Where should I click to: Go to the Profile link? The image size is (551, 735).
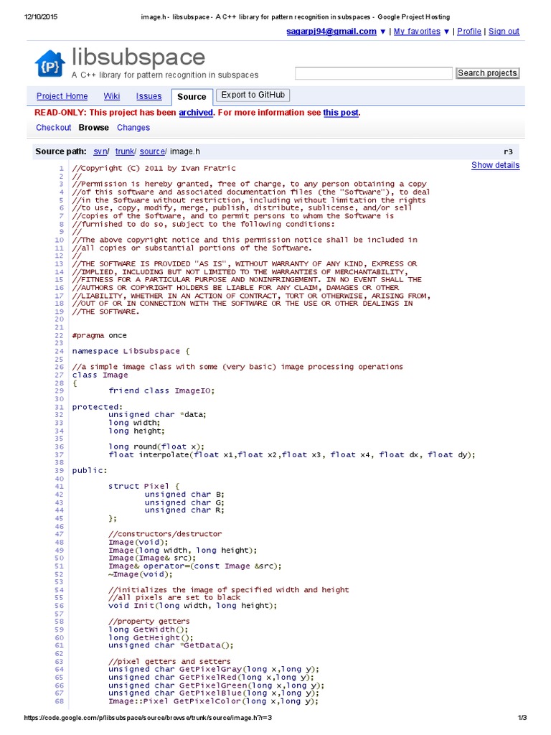pos(469,32)
